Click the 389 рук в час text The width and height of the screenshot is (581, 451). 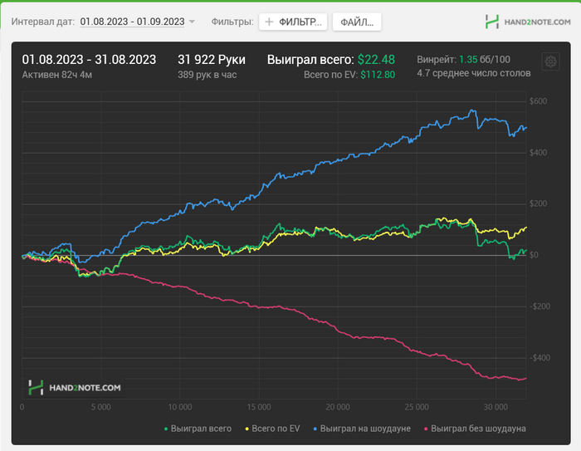coord(207,75)
